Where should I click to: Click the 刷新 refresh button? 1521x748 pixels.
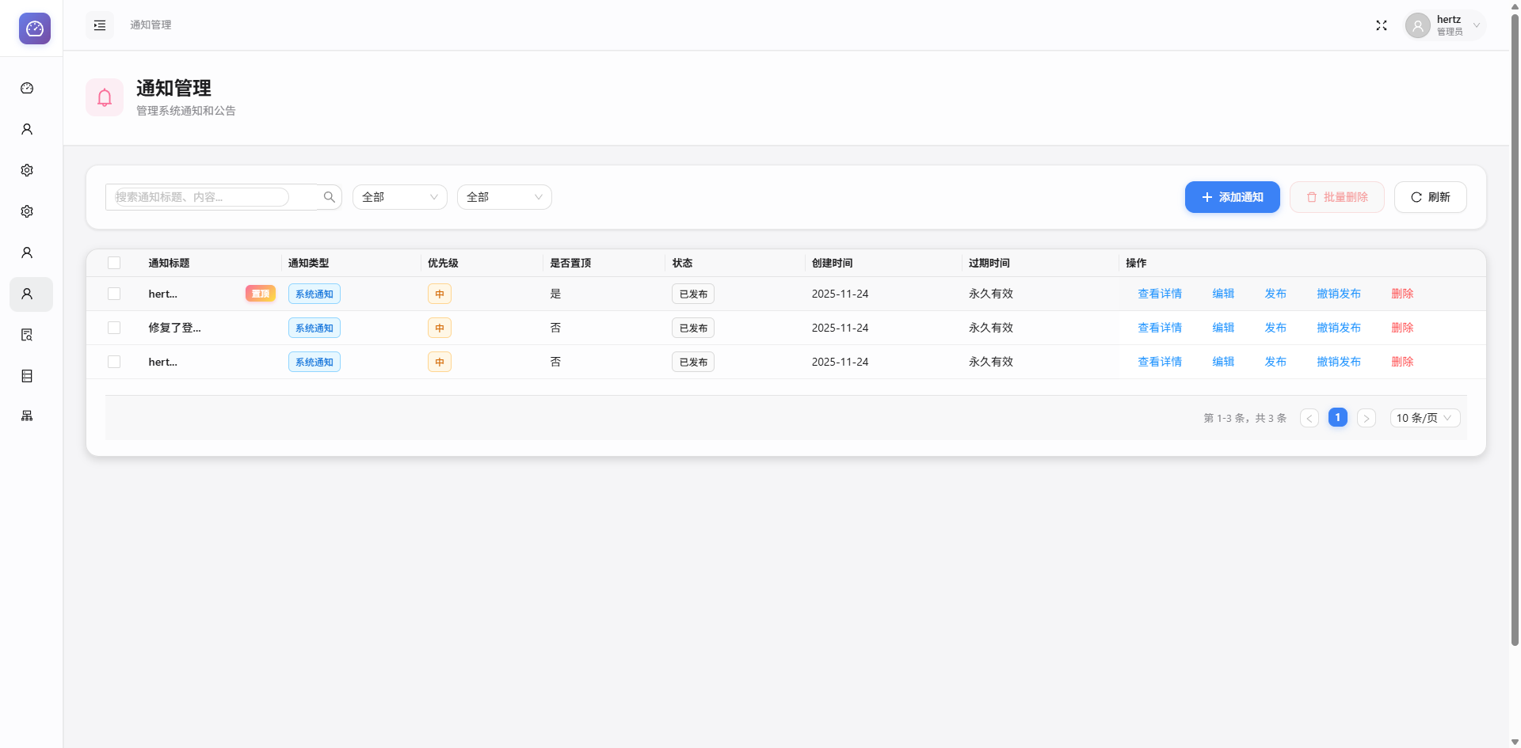pyautogui.click(x=1430, y=196)
